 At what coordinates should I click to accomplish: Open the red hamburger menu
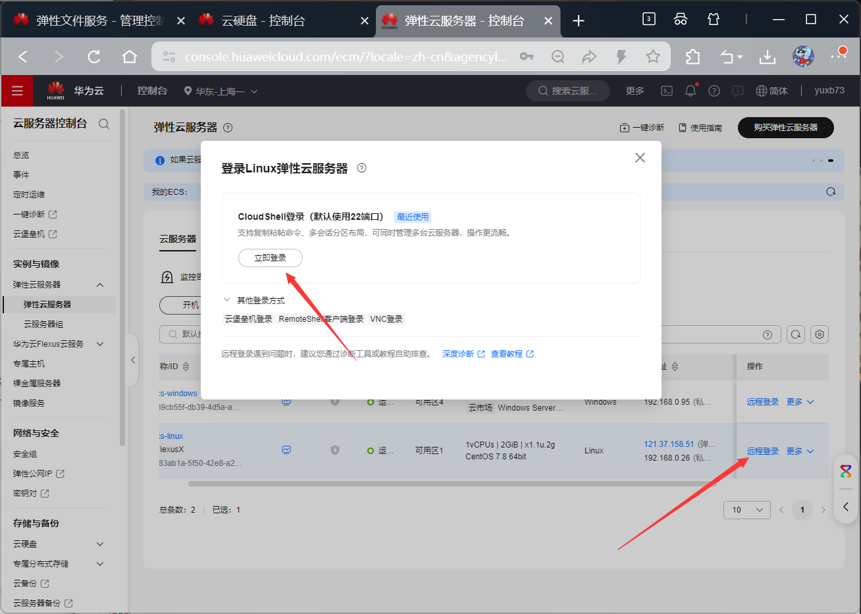17,91
